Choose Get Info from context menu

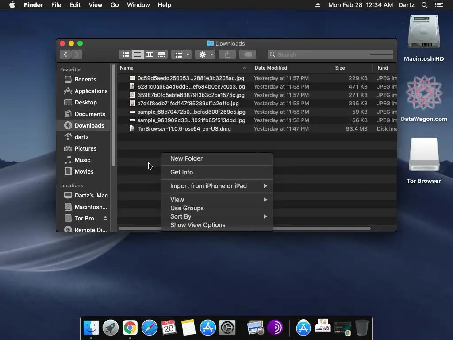click(217, 172)
